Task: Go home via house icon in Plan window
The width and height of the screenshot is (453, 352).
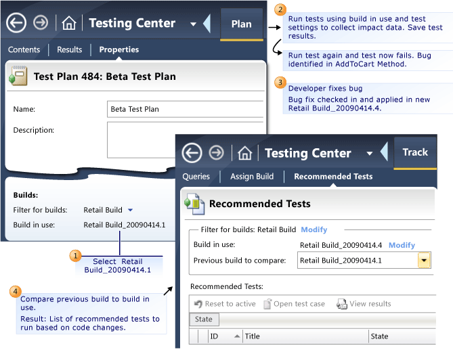Action: (69, 23)
